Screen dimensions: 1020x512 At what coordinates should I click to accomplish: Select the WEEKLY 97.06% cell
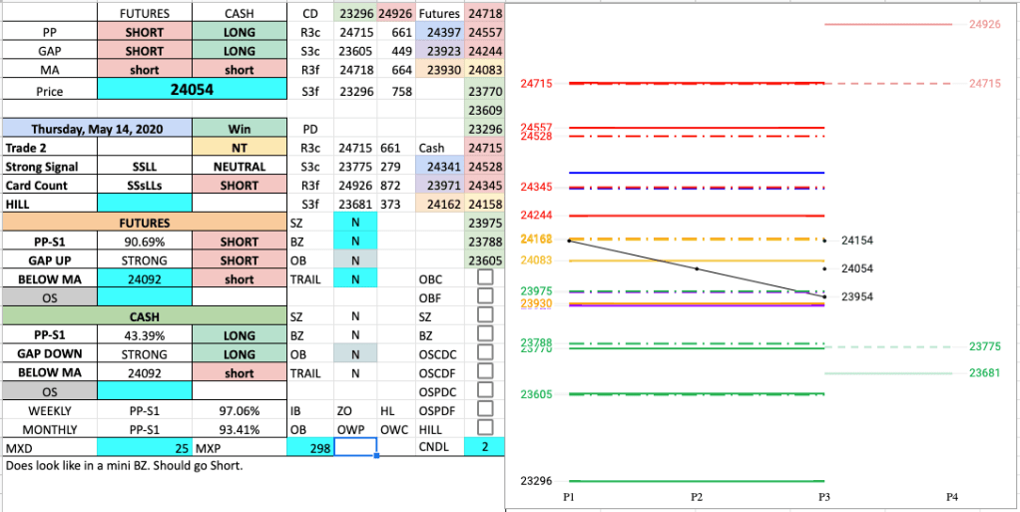[239, 410]
